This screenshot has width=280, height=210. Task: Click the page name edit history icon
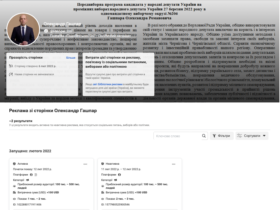click(11, 74)
